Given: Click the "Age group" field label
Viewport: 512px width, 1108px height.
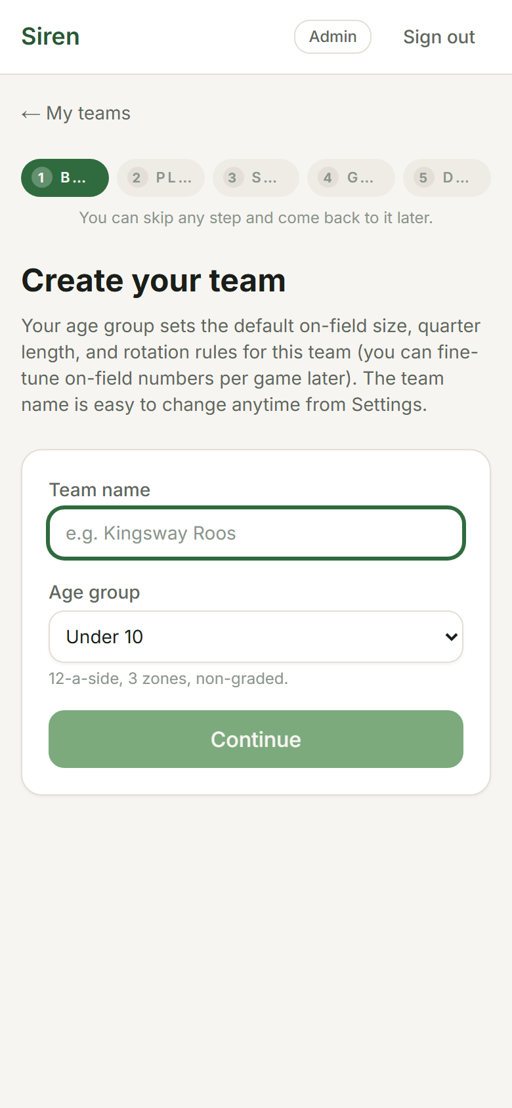Looking at the screenshot, I should (95, 592).
